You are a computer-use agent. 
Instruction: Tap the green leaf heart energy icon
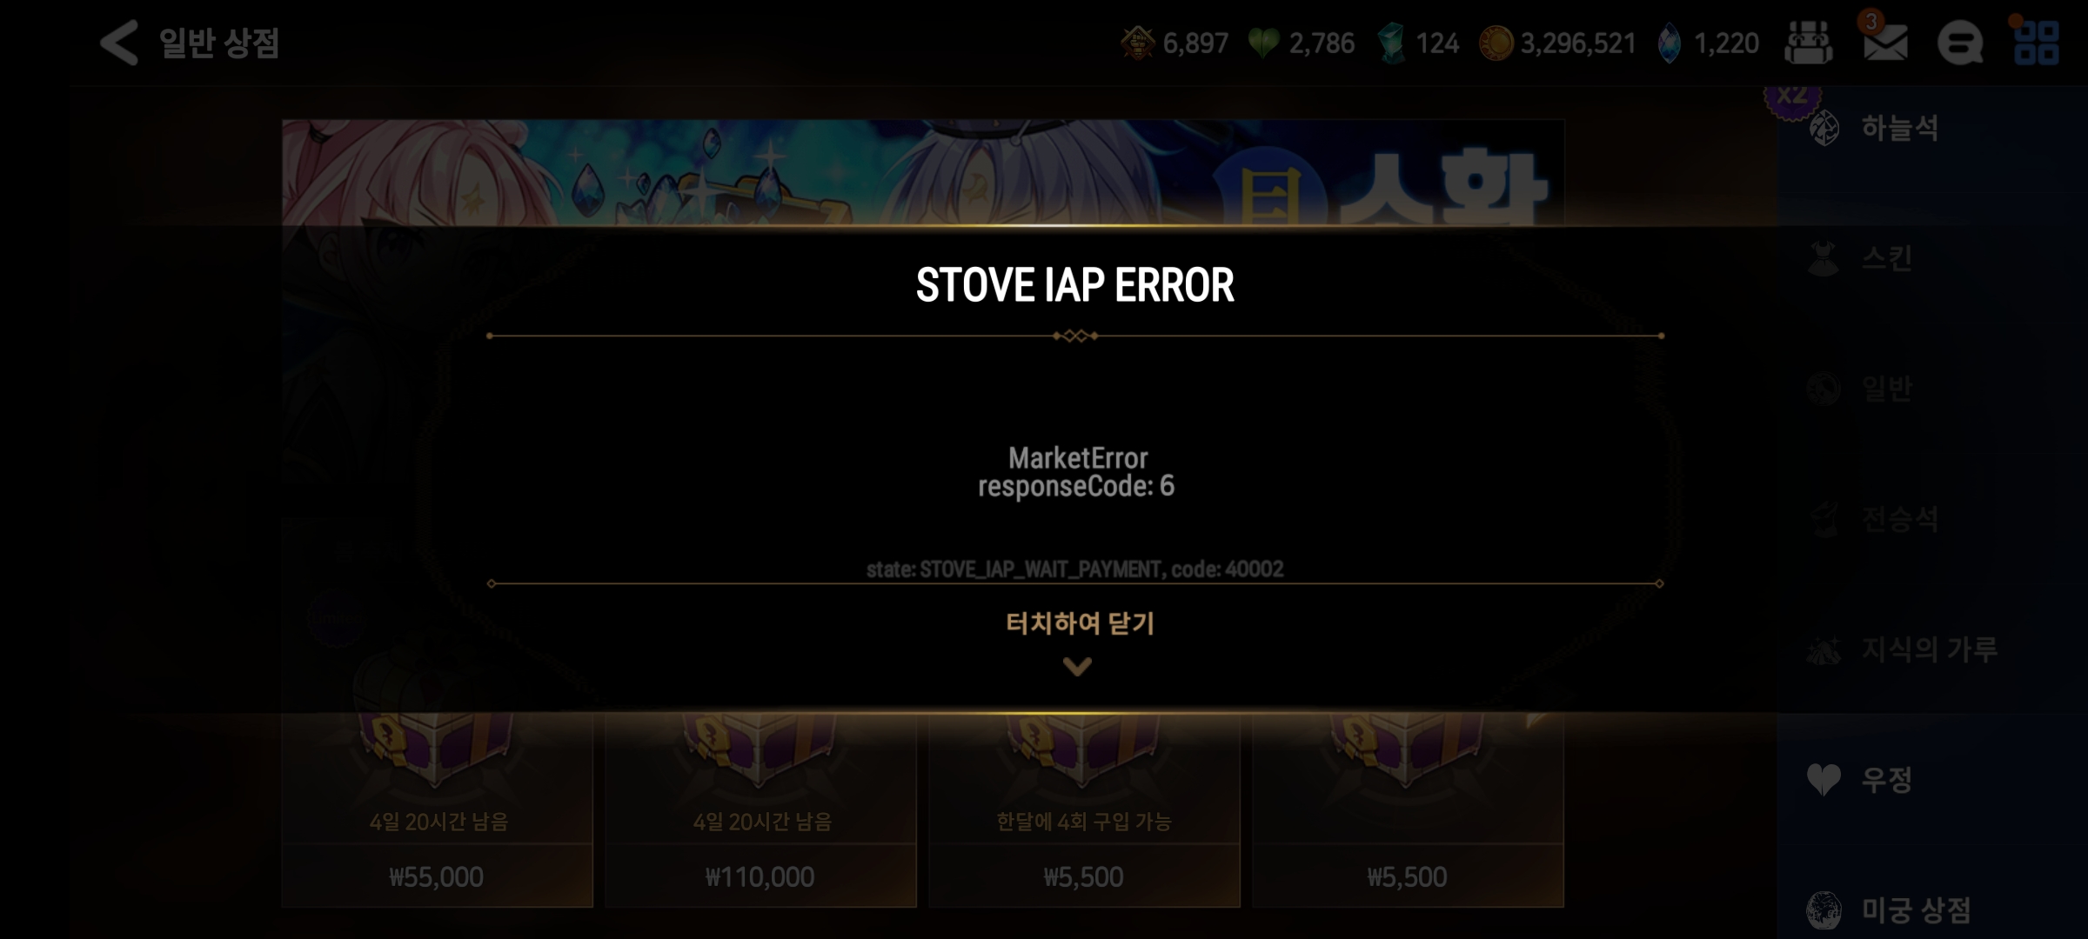click(1264, 43)
